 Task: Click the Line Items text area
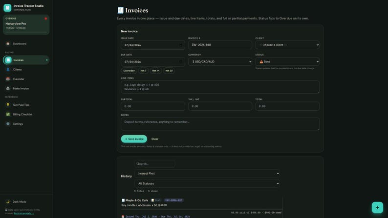pos(220,87)
